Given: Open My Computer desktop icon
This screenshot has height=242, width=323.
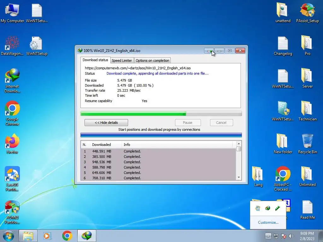Looking at the screenshot, I should tap(12, 13).
